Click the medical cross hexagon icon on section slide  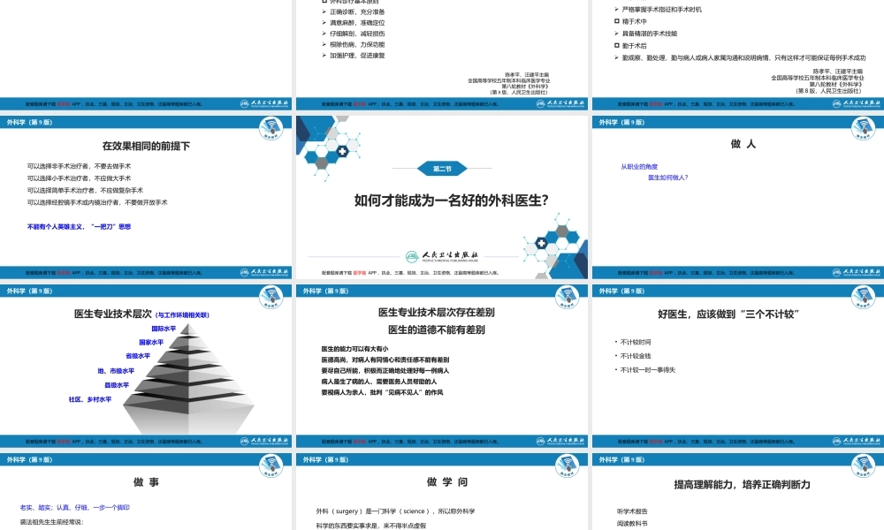click(x=341, y=152)
